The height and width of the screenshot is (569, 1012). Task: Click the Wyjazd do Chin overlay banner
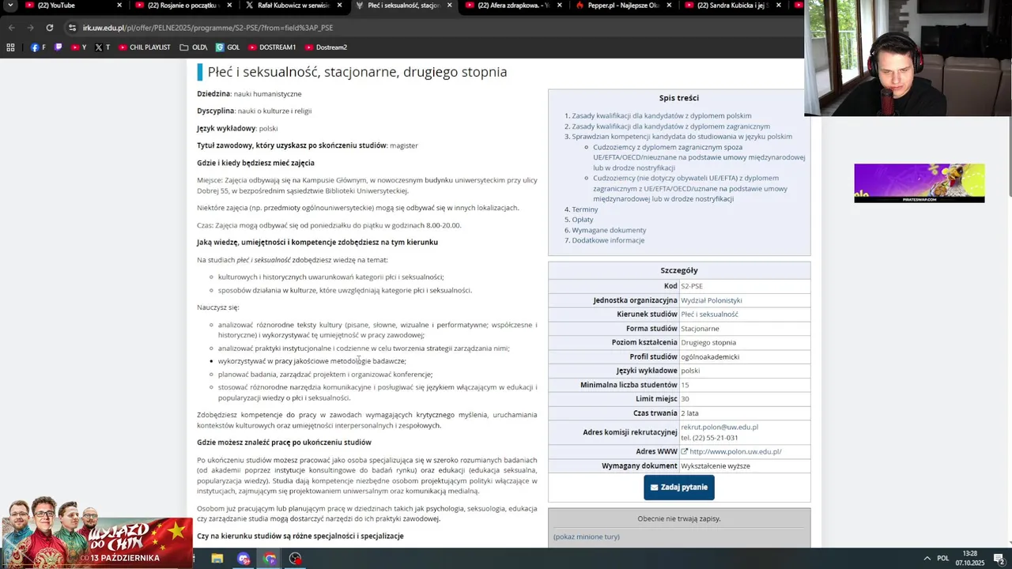[x=96, y=533]
